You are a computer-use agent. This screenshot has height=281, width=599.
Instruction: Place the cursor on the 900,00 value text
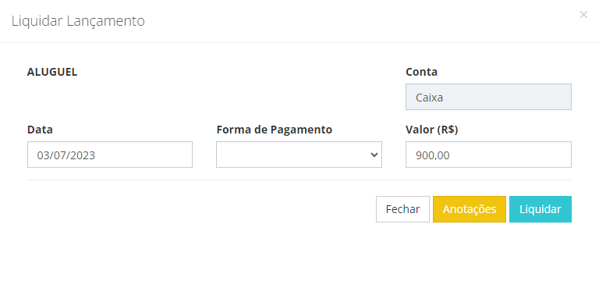pos(433,155)
